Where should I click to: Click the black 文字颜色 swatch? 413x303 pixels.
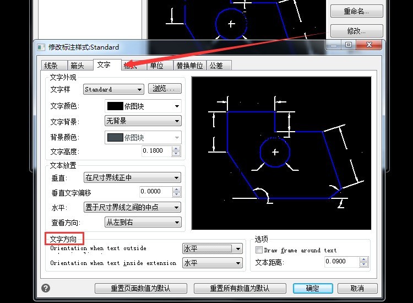tap(115, 106)
